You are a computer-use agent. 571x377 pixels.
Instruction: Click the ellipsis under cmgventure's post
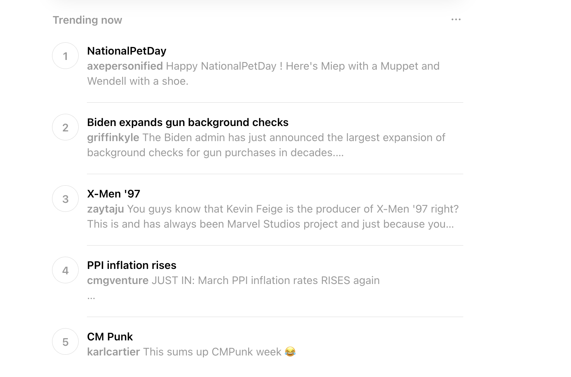(91, 298)
